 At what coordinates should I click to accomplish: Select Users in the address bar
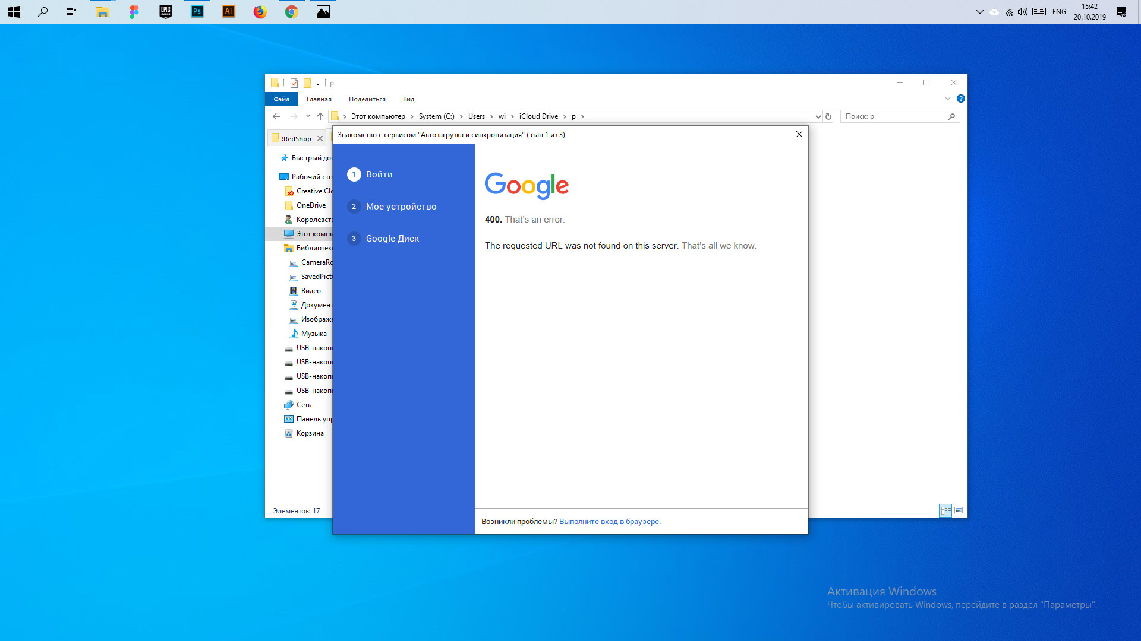pos(477,116)
